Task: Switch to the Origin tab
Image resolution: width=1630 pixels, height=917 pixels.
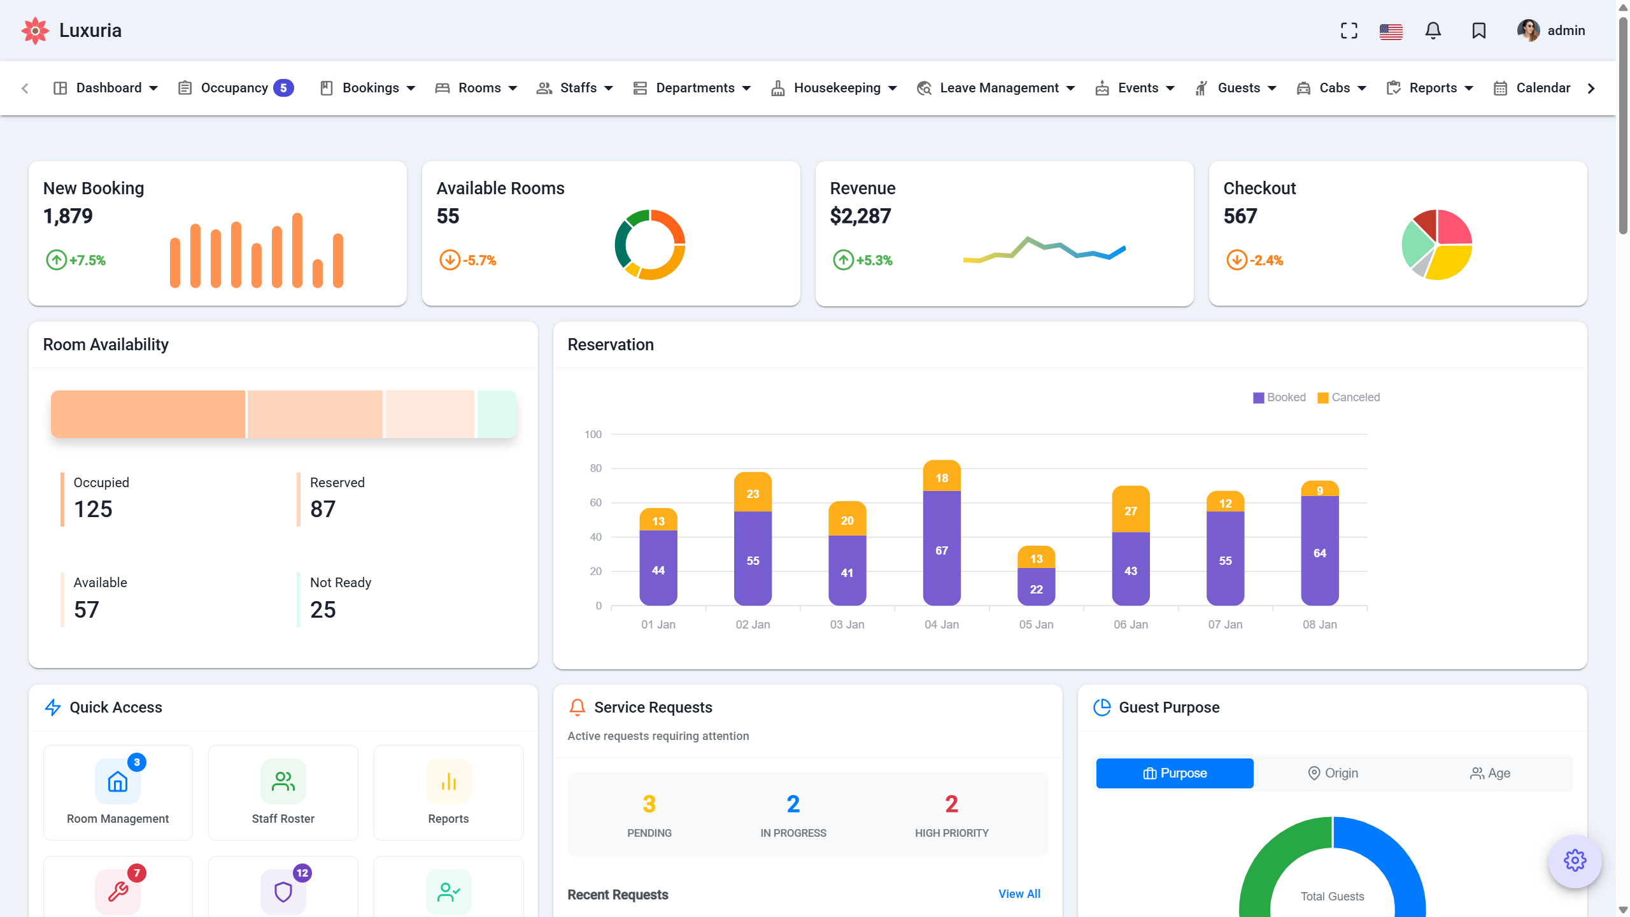Action: (x=1333, y=773)
